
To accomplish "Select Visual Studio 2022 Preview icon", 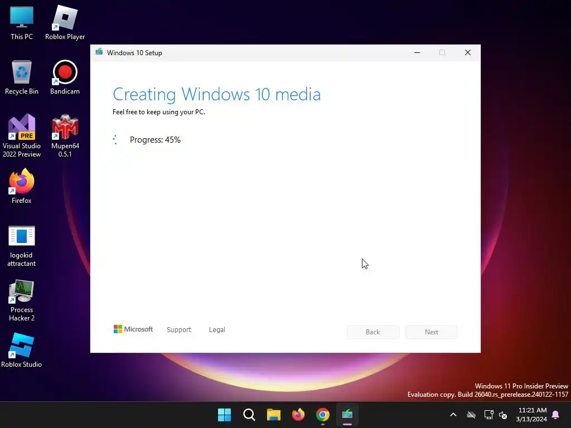I will point(22,135).
